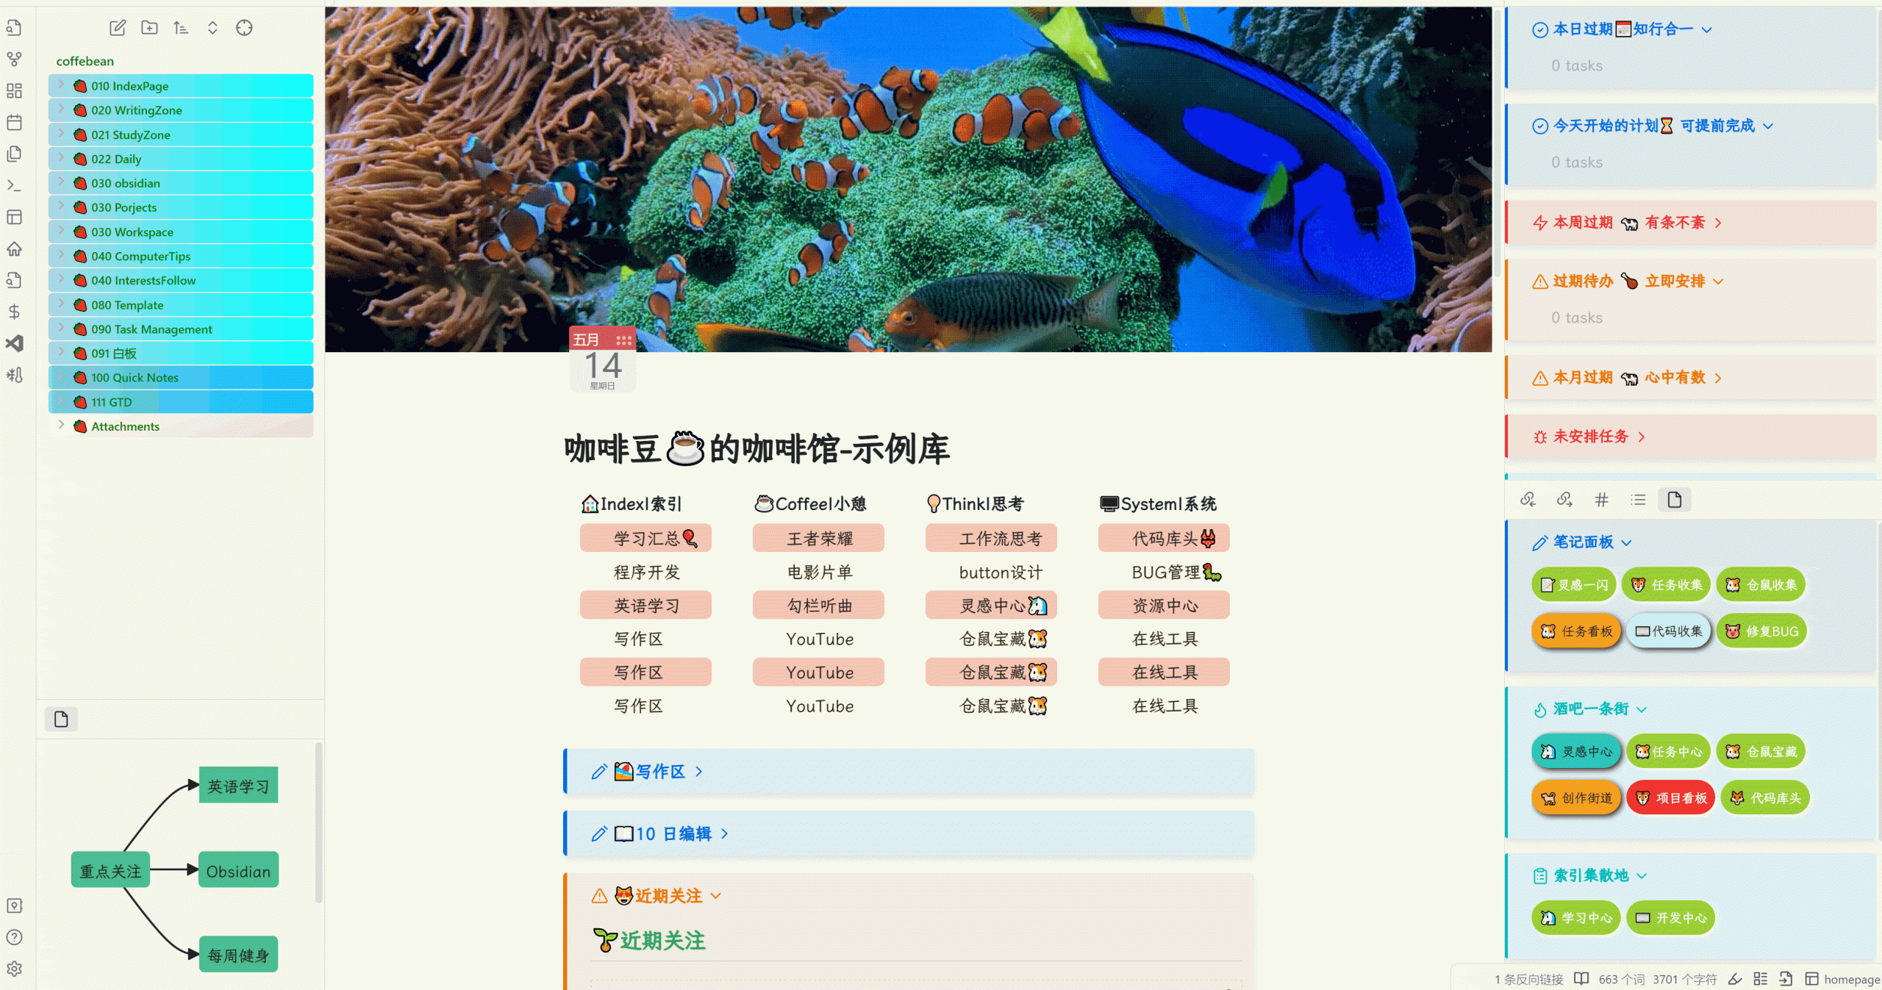Screen dimensions: 1882x990
Task: Expand the 本周过期 有条不紊 callout
Action: [x=1718, y=223]
